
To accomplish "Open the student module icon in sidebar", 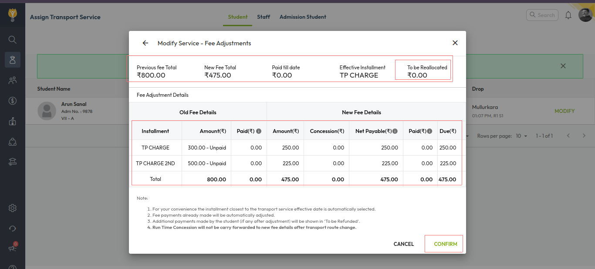I will 13,60.
